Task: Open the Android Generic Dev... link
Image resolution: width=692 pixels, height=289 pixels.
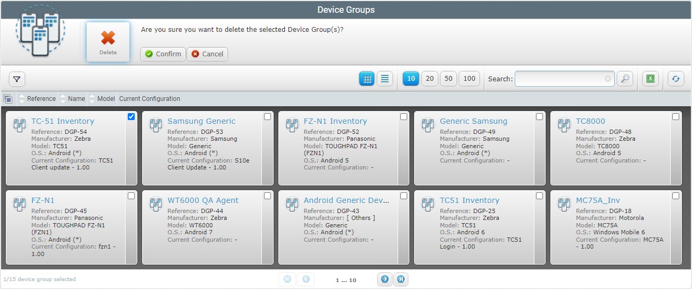Action: pos(347,200)
